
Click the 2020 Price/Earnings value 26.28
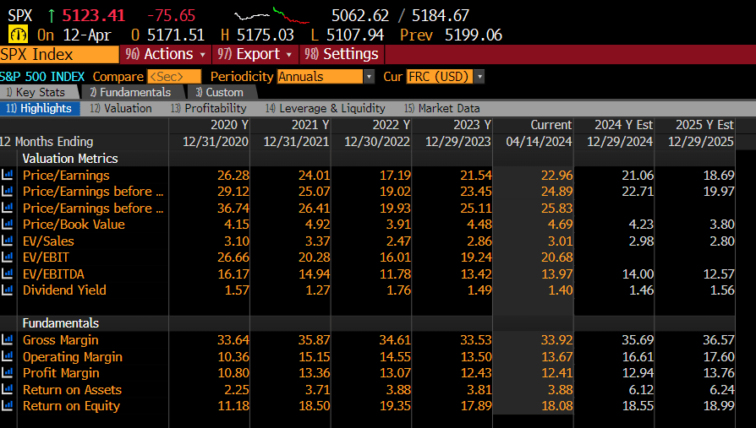point(233,176)
